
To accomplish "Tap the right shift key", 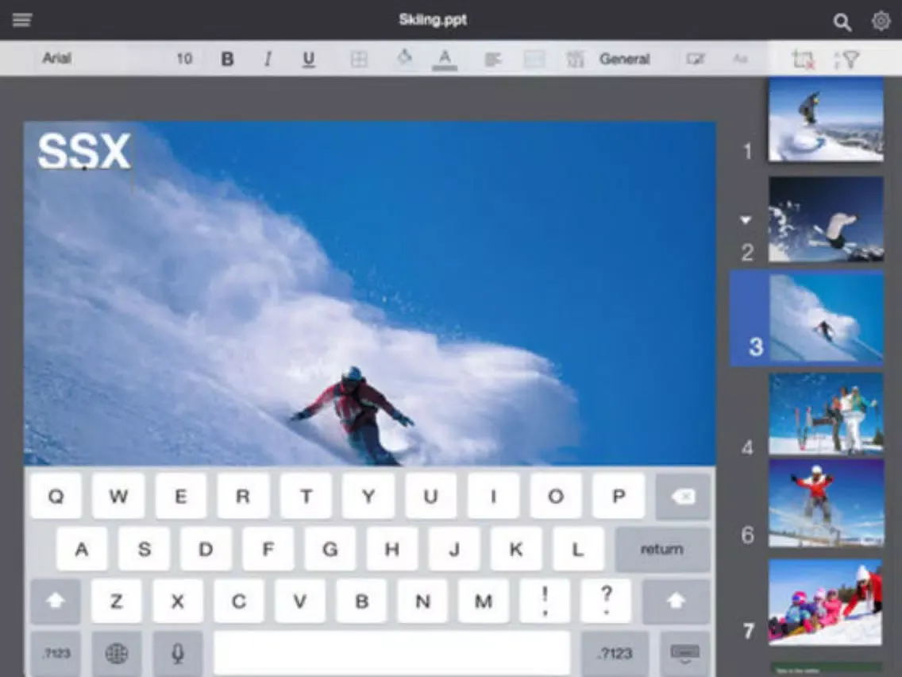I will [676, 601].
